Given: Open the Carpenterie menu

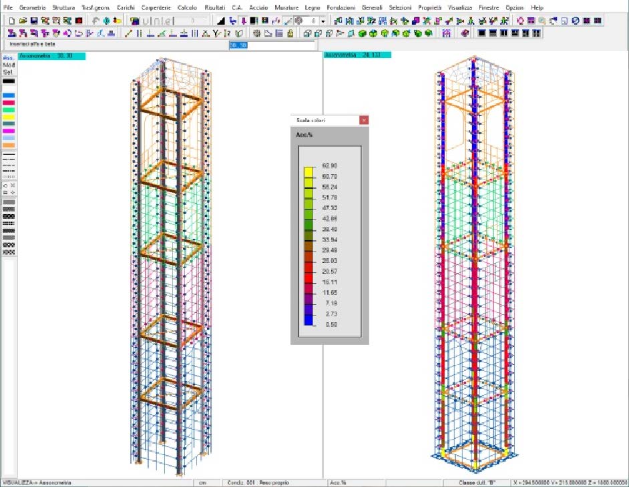Looking at the screenshot, I should coord(156,7).
